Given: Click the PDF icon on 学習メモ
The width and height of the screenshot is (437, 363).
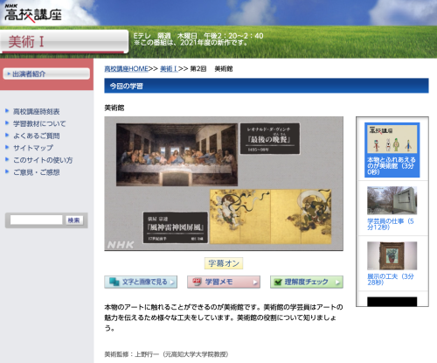Looking at the screenshot, I should (197, 282).
